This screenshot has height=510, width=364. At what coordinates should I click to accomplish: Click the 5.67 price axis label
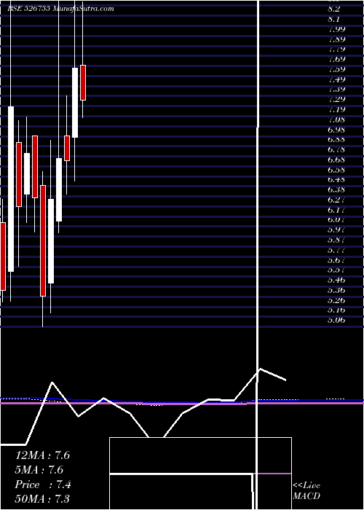click(336, 260)
